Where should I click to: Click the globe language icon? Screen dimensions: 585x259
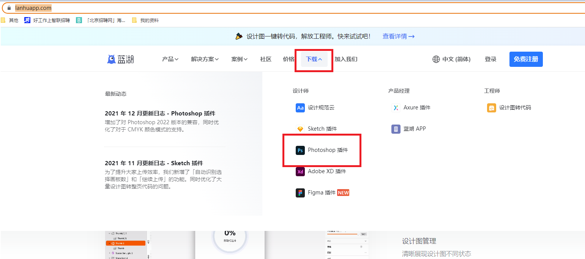pos(436,59)
